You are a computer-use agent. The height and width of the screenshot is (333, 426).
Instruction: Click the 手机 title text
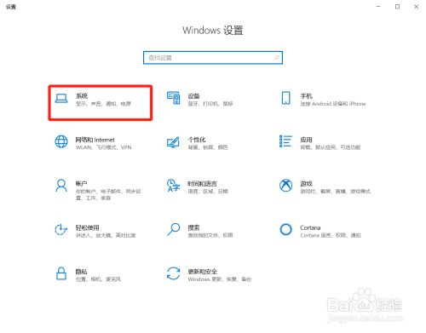coord(306,96)
